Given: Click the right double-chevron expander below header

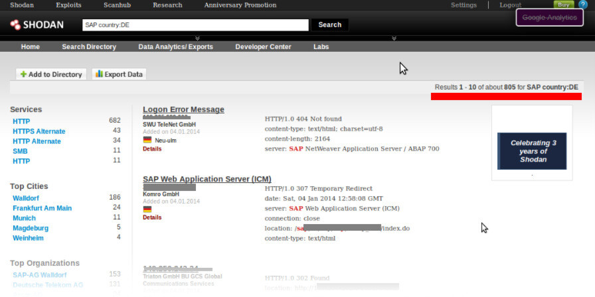Looking at the screenshot, I should pyautogui.click(x=394, y=38).
